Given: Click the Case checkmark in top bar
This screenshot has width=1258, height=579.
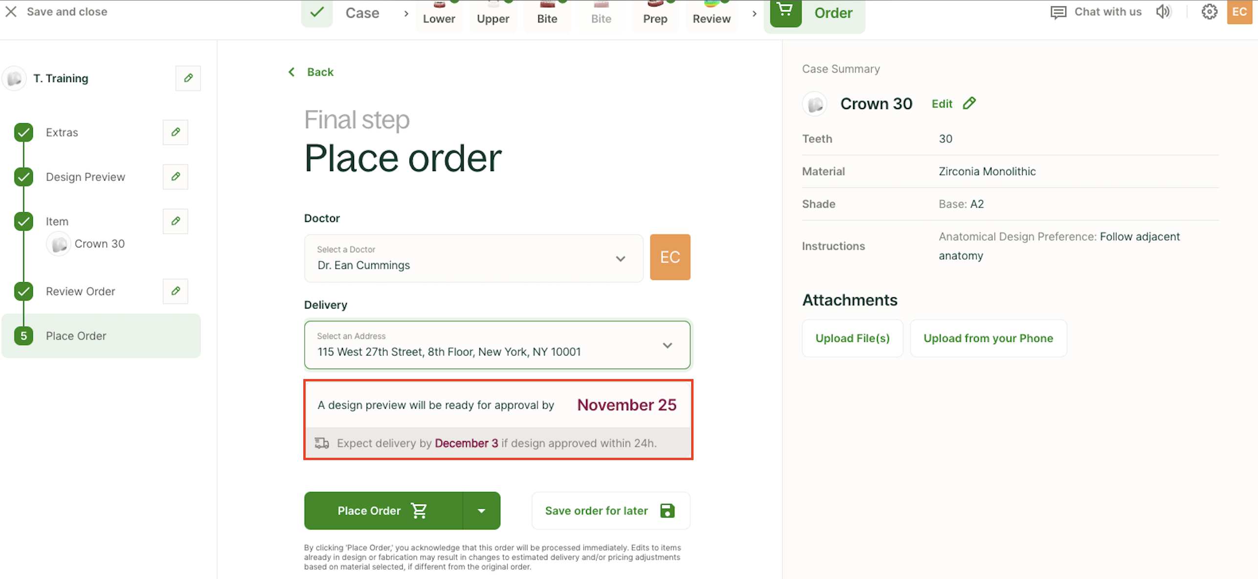Looking at the screenshot, I should [x=317, y=12].
